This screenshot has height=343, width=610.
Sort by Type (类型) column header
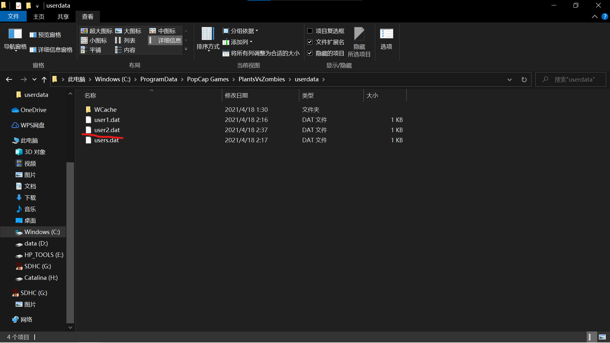(331, 95)
